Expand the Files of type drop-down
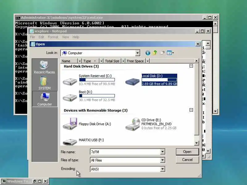The image size is (247, 185). [x=162, y=160]
